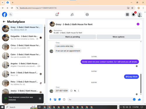Open the account profile avatar menu
The width and height of the screenshot is (146, 109).
(x=140, y=15)
